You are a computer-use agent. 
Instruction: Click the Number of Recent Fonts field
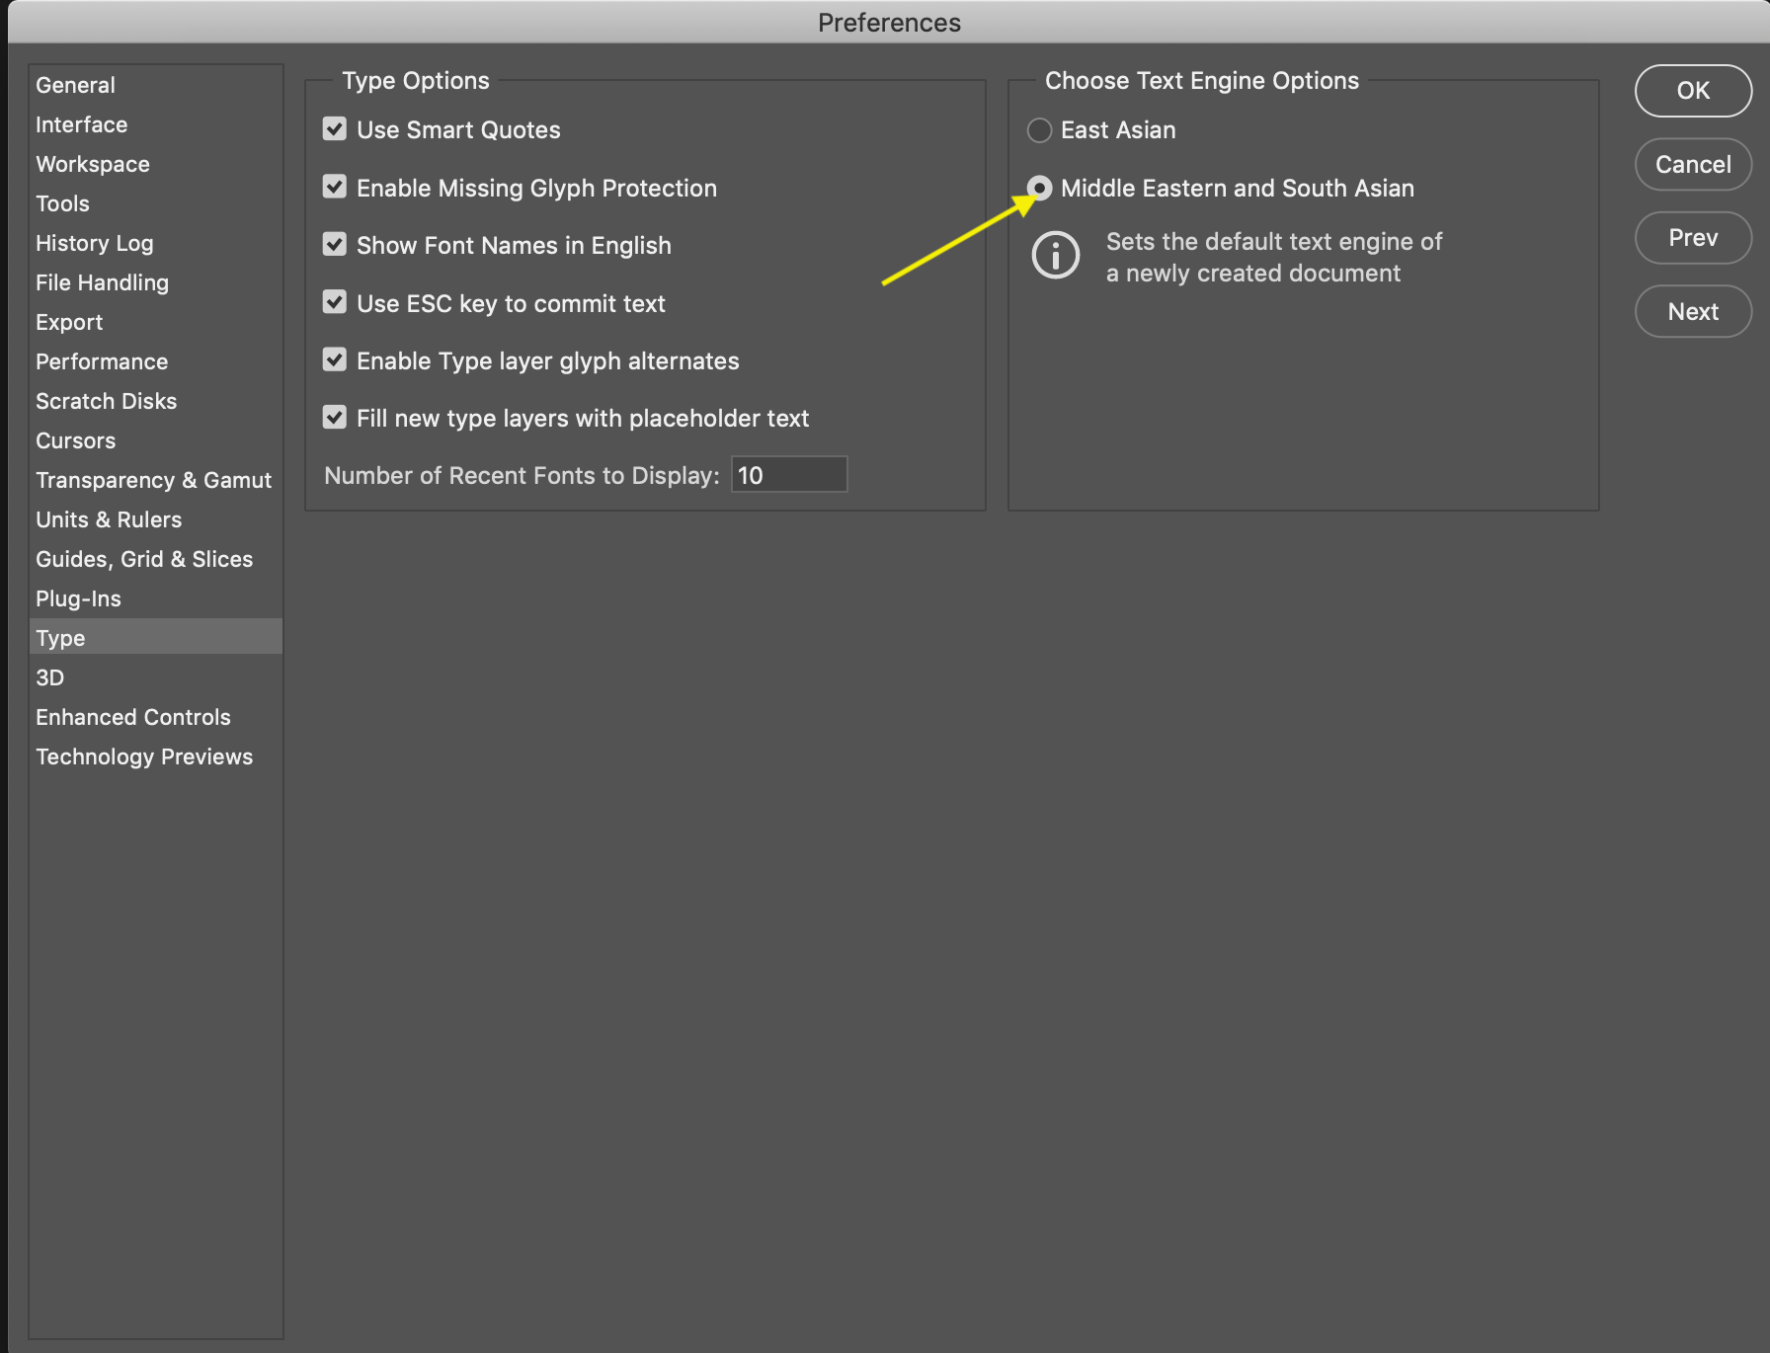(788, 475)
